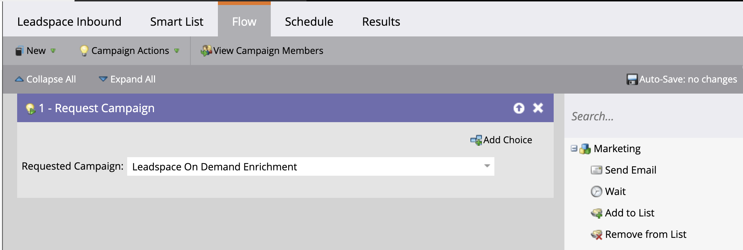
Task: Click View Campaign Members button
Action: (262, 51)
